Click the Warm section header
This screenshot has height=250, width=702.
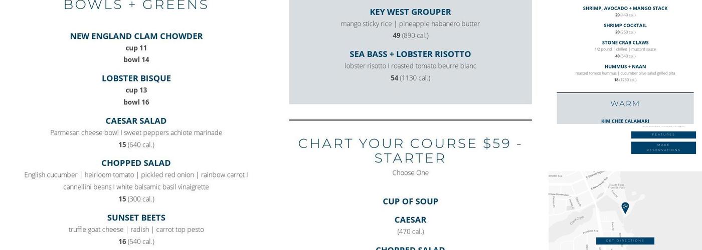[x=625, y=103]
